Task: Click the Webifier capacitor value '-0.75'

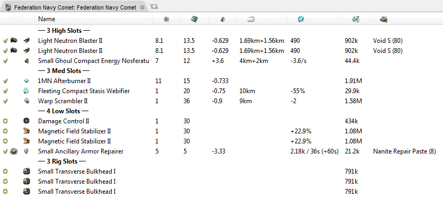Action: 219,91
